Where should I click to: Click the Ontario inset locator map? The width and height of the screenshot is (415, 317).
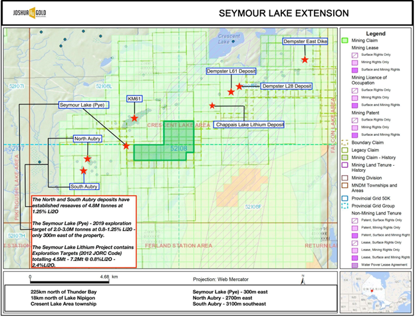tap(375, 290)
